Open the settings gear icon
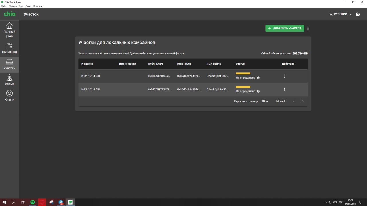The image size is (367, 206). [x=358, y=14]
